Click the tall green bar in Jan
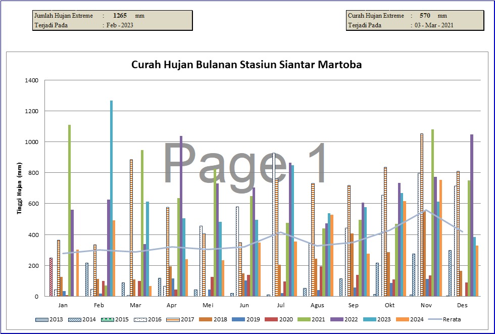The height and width of the screenshot is (334, 495). click(x=69, y=210)
